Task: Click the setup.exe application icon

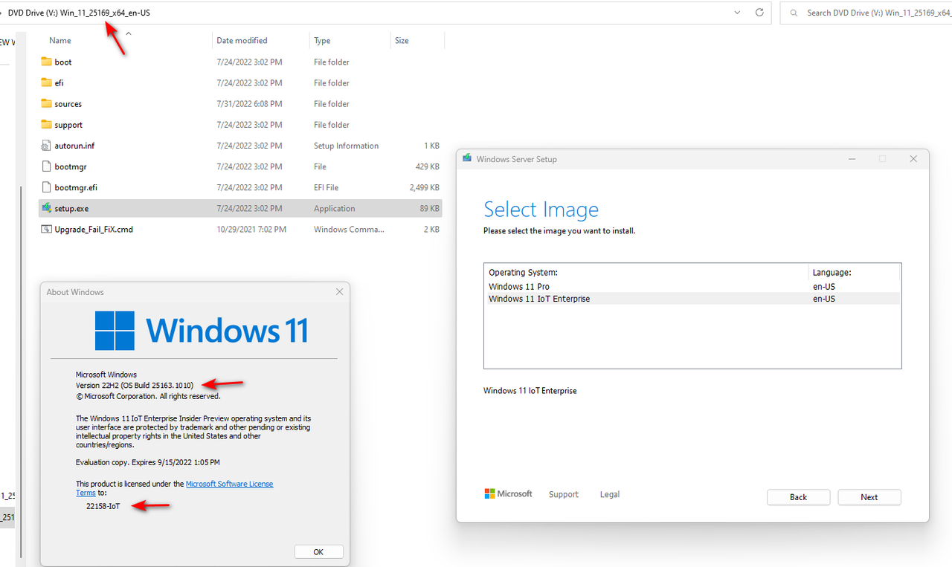Action: [x=46, y=208]
